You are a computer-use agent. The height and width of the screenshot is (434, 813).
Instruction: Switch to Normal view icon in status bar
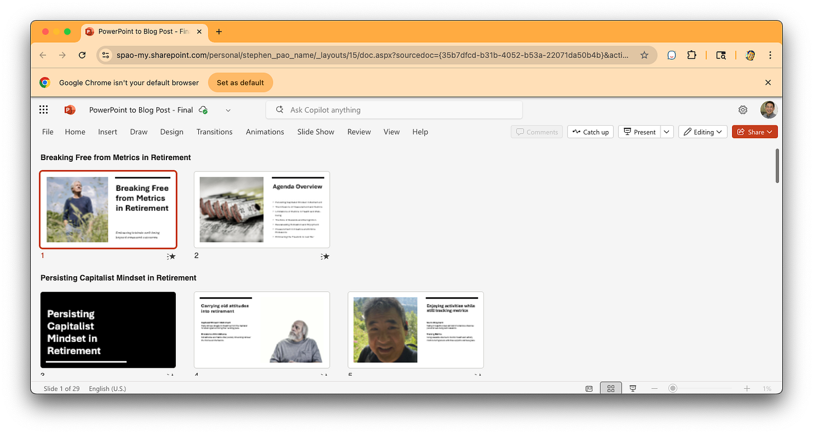point(589,388)
